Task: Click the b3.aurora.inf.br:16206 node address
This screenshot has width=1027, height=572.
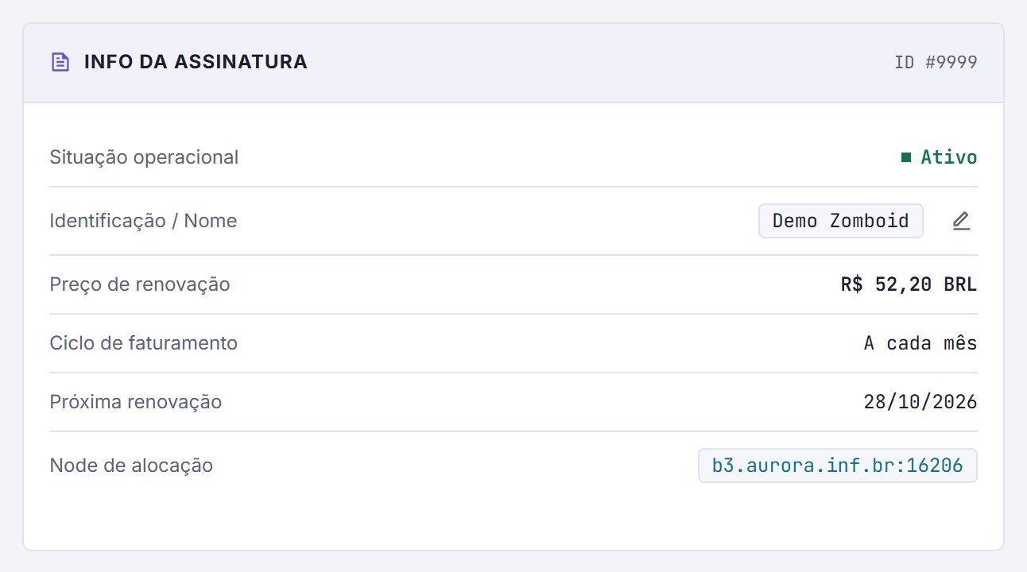Action: (x=838, y=466)
